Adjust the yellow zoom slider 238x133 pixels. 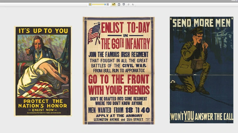[x=99, y=4]
